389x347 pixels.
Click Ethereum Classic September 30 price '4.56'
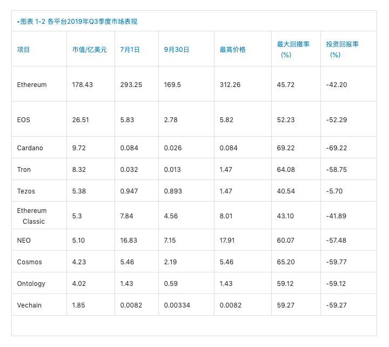[x=171, y=216]
